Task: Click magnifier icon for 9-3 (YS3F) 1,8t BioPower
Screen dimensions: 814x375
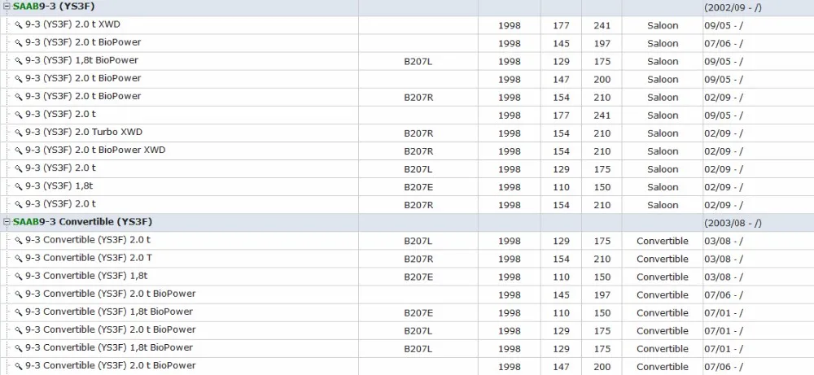Action: tap(19, 61)
